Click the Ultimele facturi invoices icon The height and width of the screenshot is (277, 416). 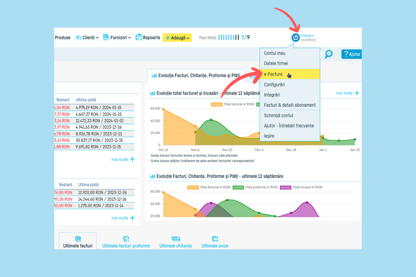[78, 239]
